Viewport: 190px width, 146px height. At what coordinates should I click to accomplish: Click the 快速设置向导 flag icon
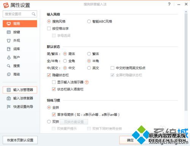tap(9, 107)
